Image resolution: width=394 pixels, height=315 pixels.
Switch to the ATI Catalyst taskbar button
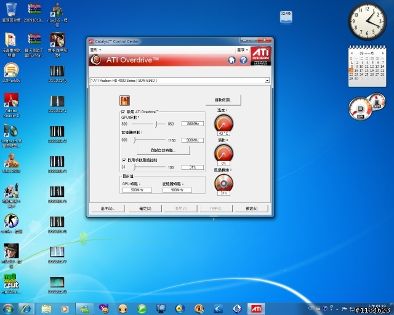256,309
